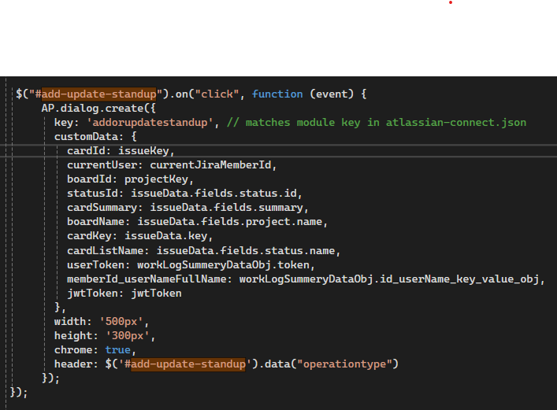
Task: Click memberId_userNameFullName property
Action: click(x=147, y=279)
